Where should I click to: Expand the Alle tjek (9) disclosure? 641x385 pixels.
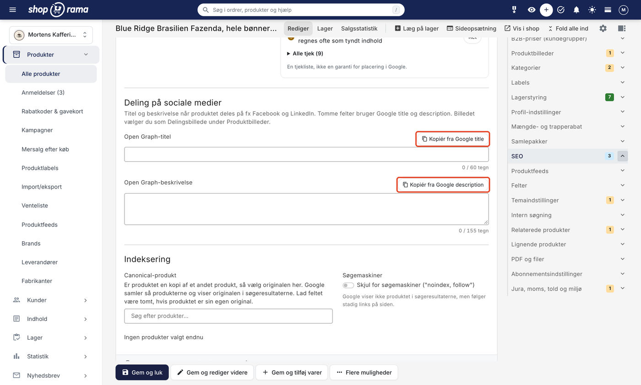coord(305,54)
